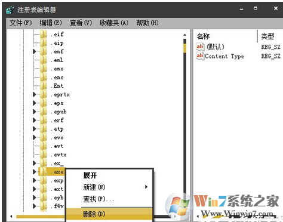Click the .exp folder icon
This screenshot has width=283, height=222.
coord(44,180)
